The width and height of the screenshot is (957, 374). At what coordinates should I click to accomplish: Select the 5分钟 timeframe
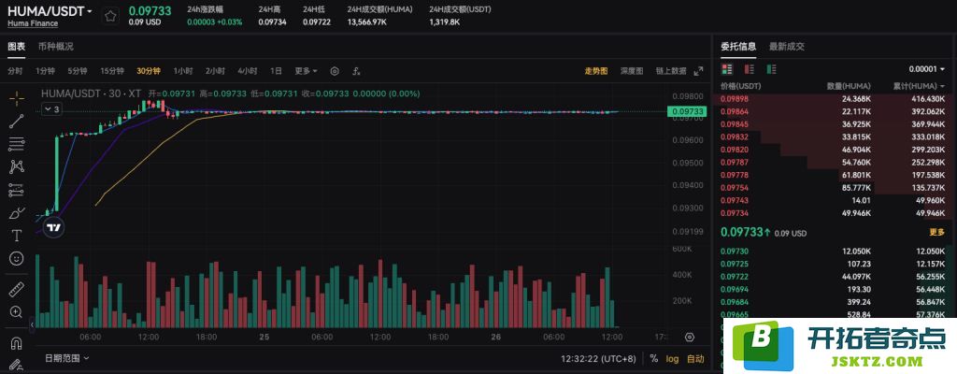(x=78, y=71)
